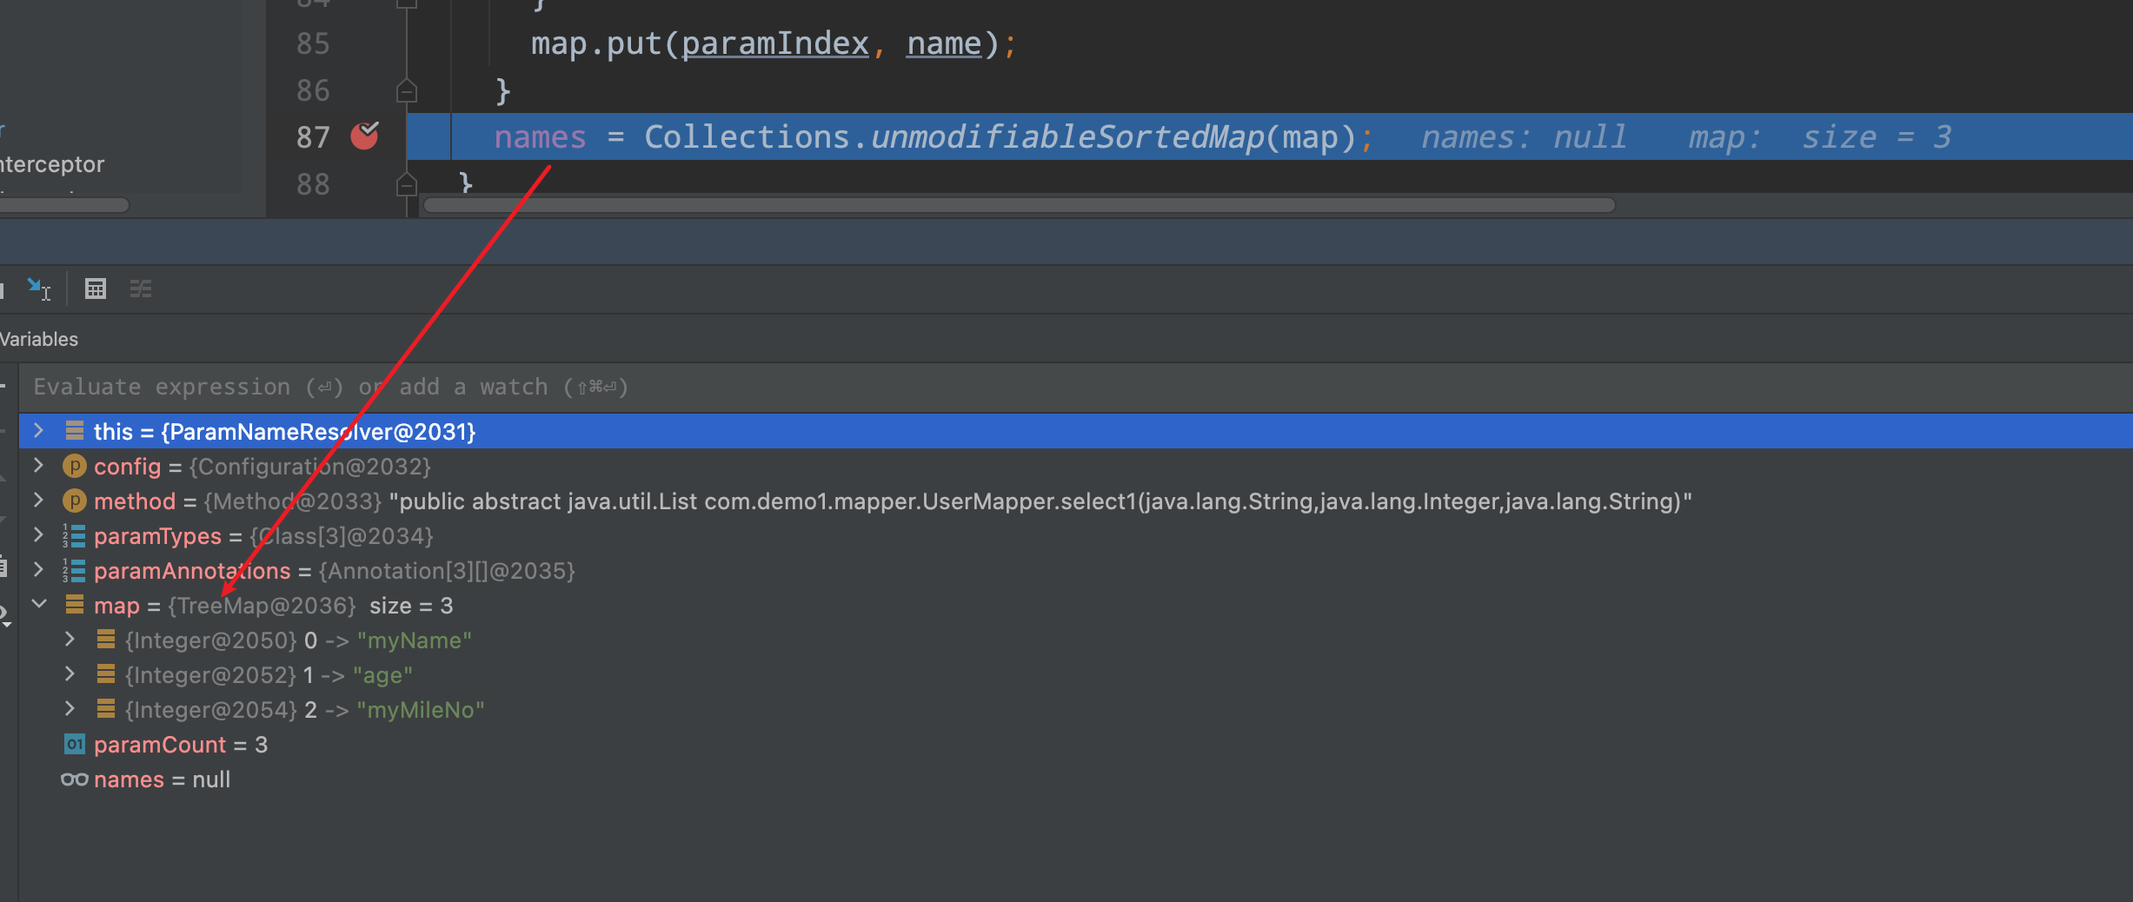Focus the Evaluate expression input field
The image size is (2133, 902).
(x=1043, y=388)
